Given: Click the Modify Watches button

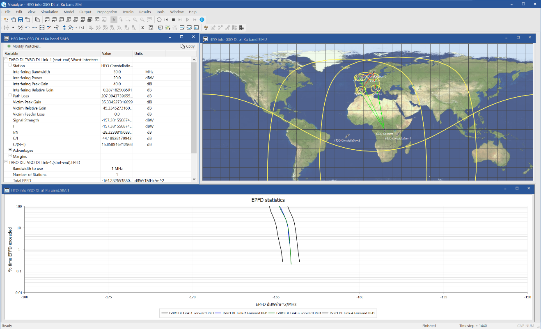Looking at the screenshot, I should click(24, 46).
